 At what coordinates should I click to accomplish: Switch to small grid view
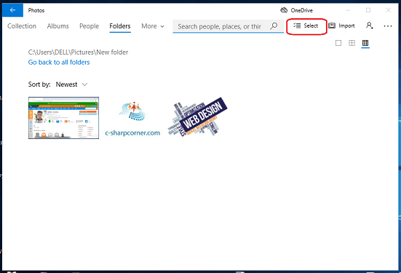point(365,43)
